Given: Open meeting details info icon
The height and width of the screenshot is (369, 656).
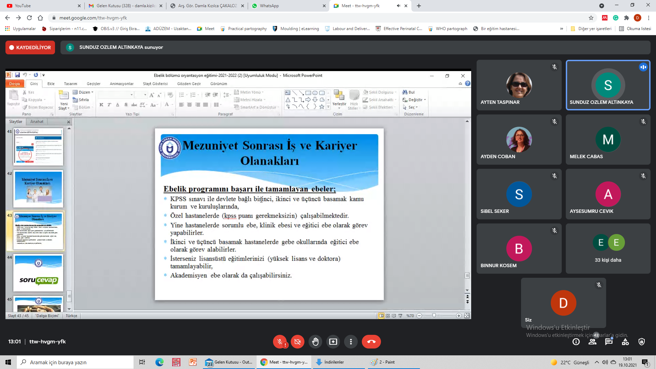Looking at the screenshot, I should [576, 342].
